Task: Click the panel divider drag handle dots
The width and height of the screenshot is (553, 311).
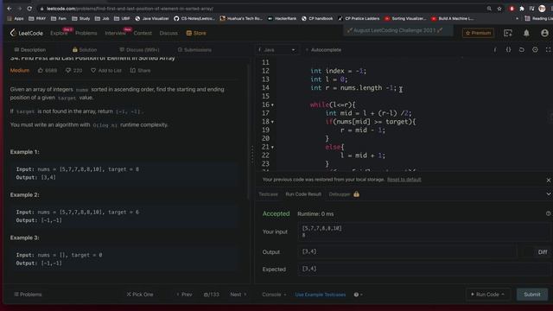Action: pyautogui.click(x=252, y=155)
